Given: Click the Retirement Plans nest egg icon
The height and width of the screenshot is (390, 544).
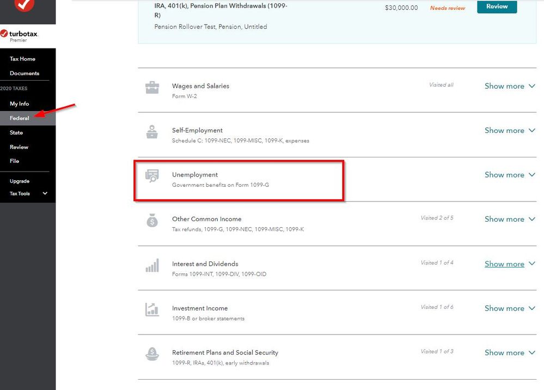Looking at the screenshot, I should tap(152, 354).
